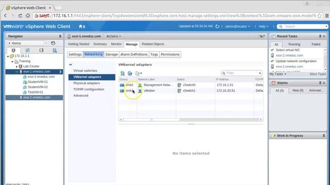Click the vSwitch1 switch icon
330x185 pixels.
[179, 90]
